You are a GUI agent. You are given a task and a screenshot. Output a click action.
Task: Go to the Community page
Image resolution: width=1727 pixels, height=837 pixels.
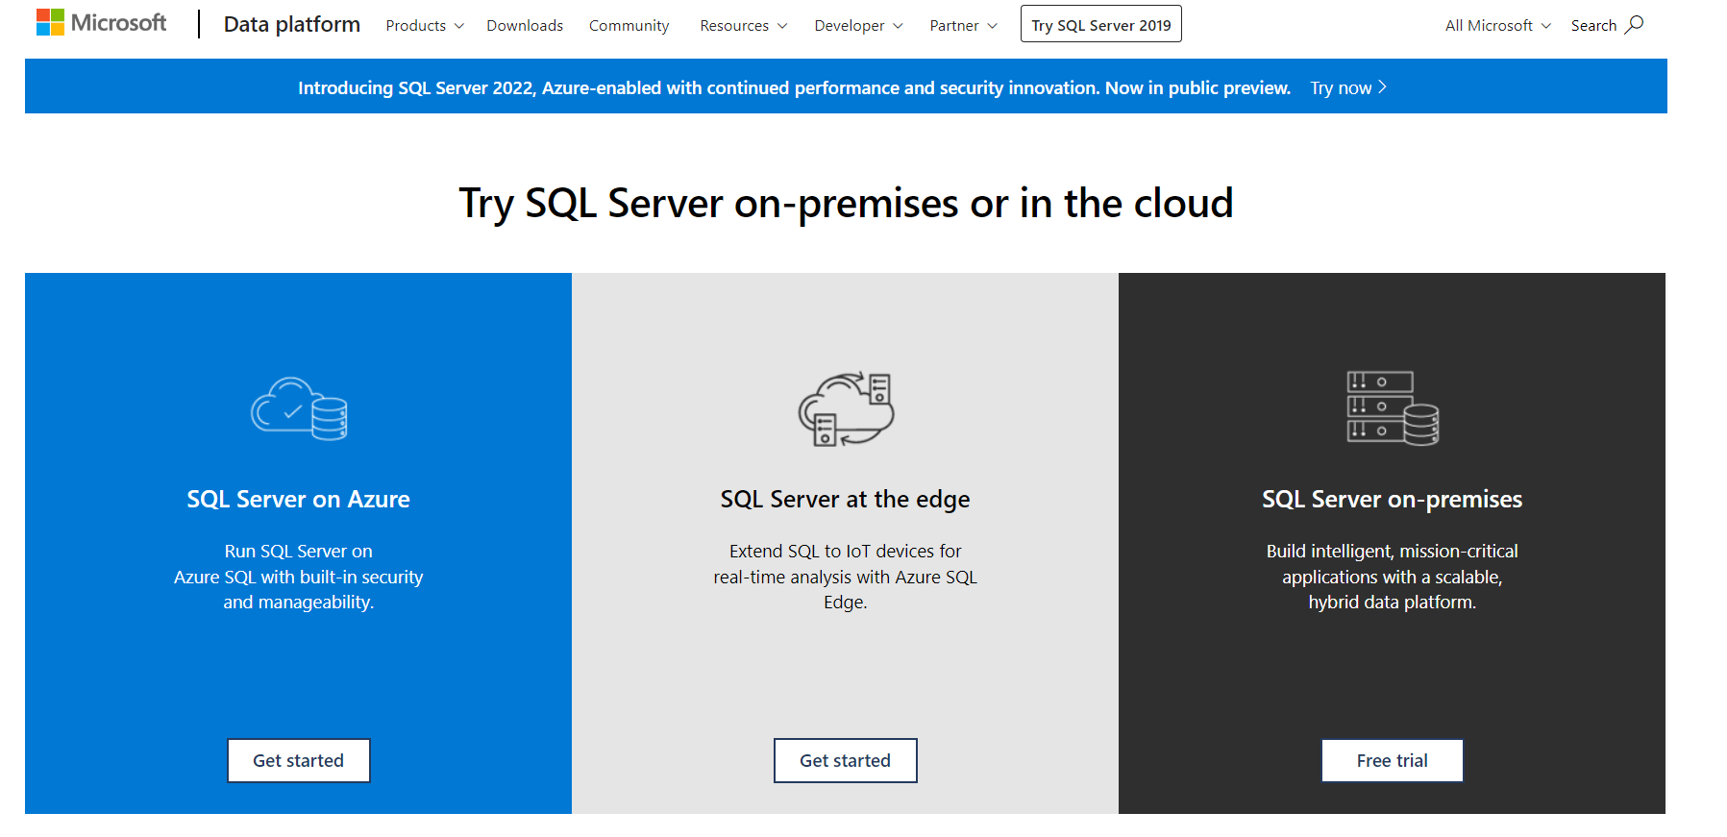[x=629, y=26]
